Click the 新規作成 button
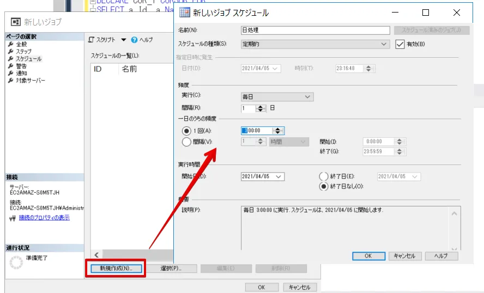Screen dimensions: 484x293 (115, 268)
